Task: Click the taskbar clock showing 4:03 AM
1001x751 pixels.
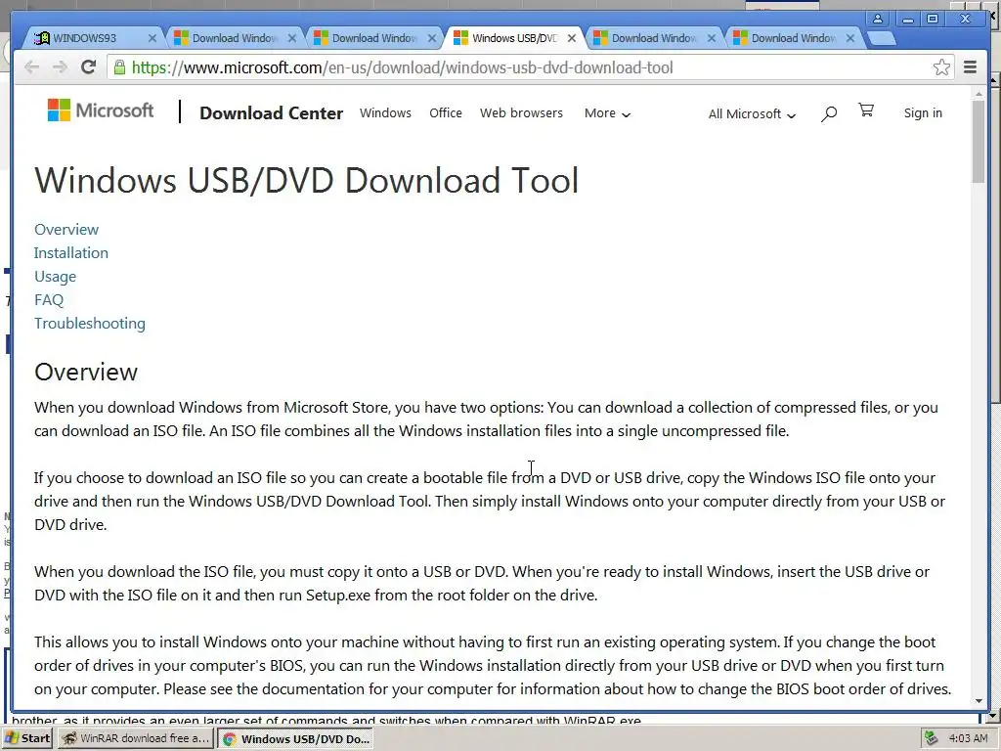Action: (x=969, y=738)
